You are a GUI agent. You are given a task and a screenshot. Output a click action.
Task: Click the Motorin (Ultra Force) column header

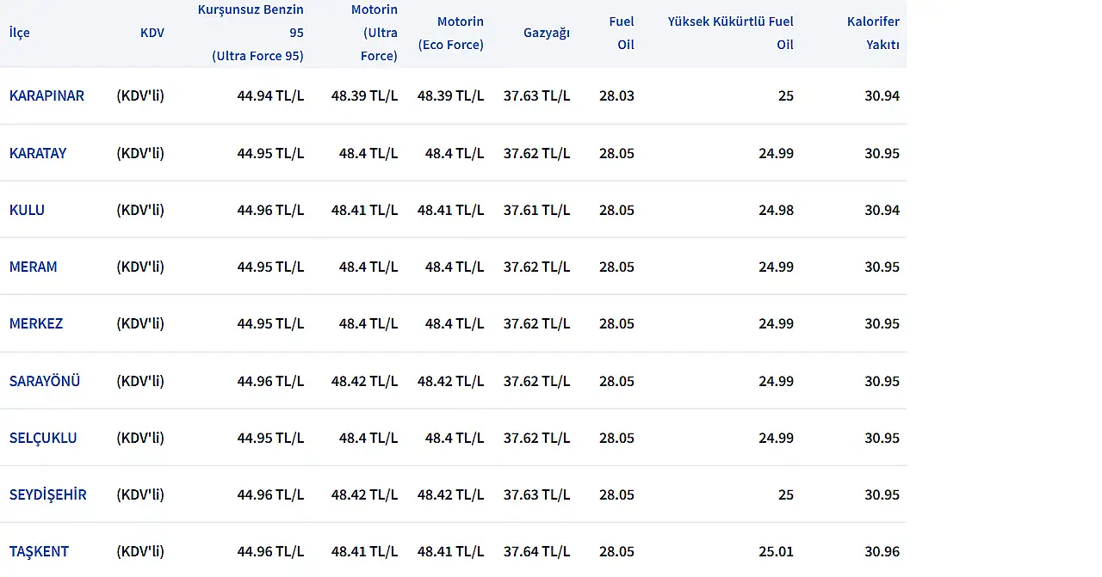point(374,33)
